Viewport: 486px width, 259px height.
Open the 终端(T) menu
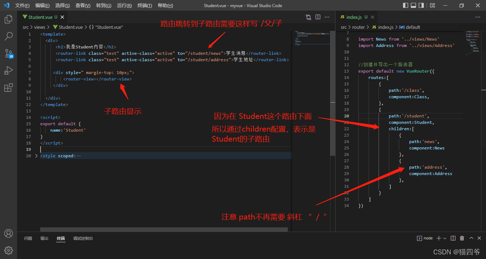pos(144,6)
